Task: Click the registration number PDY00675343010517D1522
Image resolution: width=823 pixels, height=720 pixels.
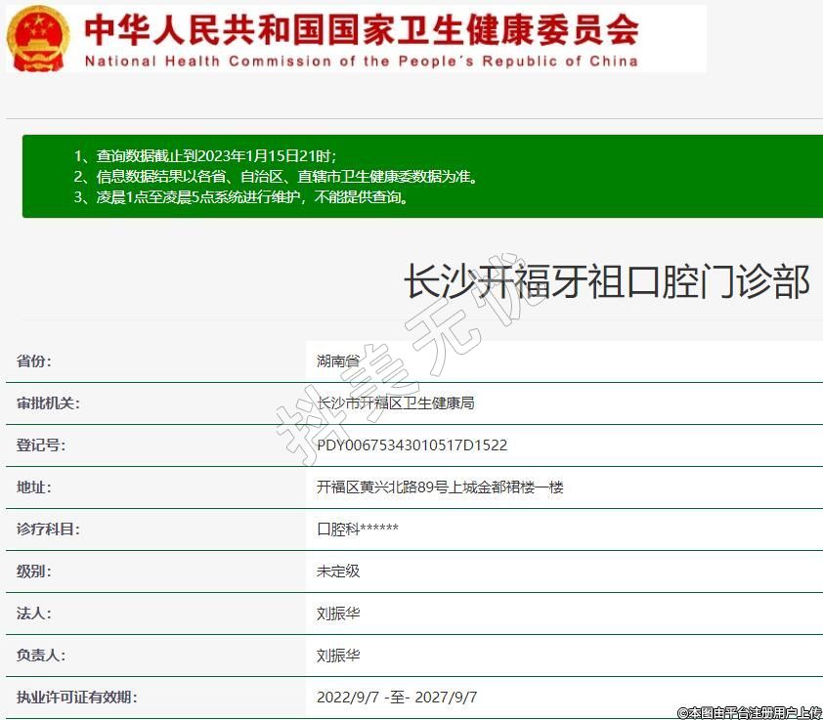Action: click(411, 445)
